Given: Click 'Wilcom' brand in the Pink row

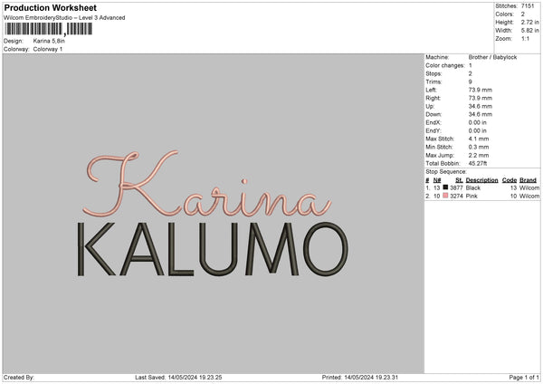Looking at the screenshot, I should tap(529, 197).
